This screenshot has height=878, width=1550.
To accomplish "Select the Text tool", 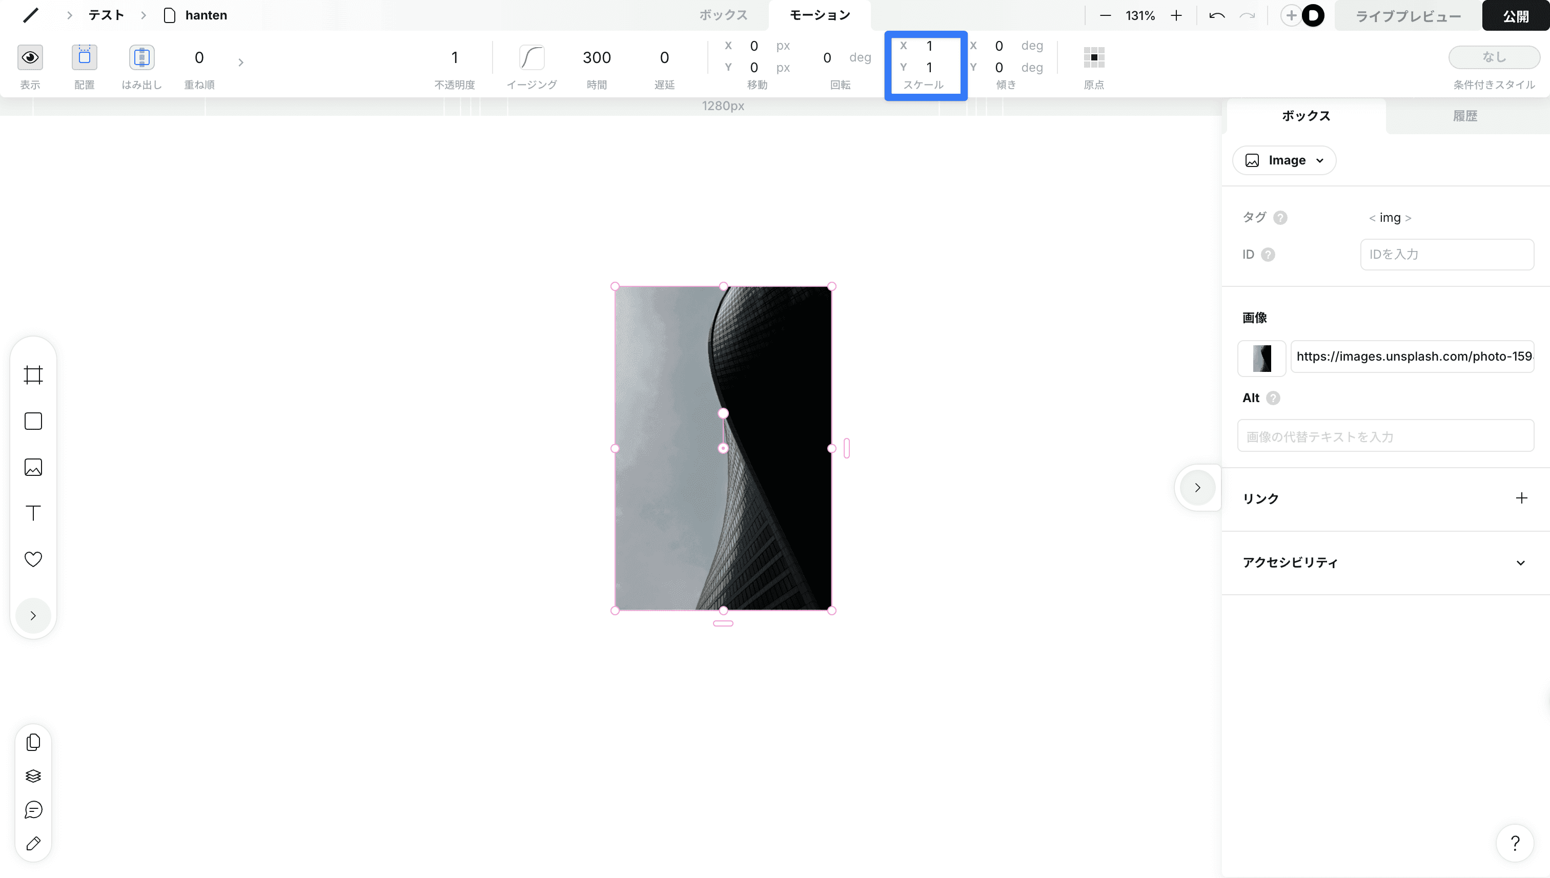I will [33, 513].
